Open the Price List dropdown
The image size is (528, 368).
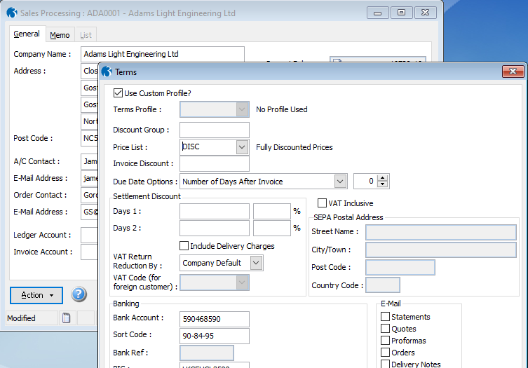coord(242,147)
